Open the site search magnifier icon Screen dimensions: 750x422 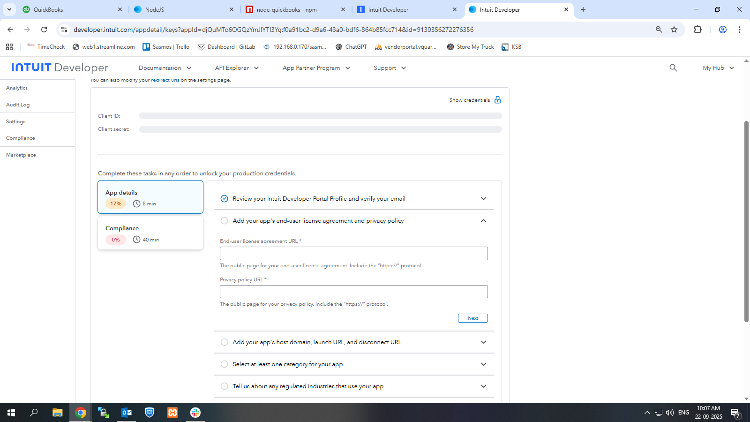point(673,68)
